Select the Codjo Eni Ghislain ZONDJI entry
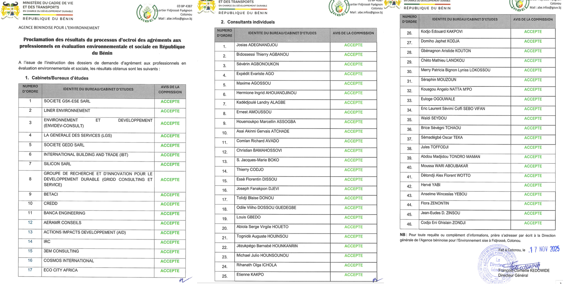This screenshot has width=563, height=284. point(443,223)
